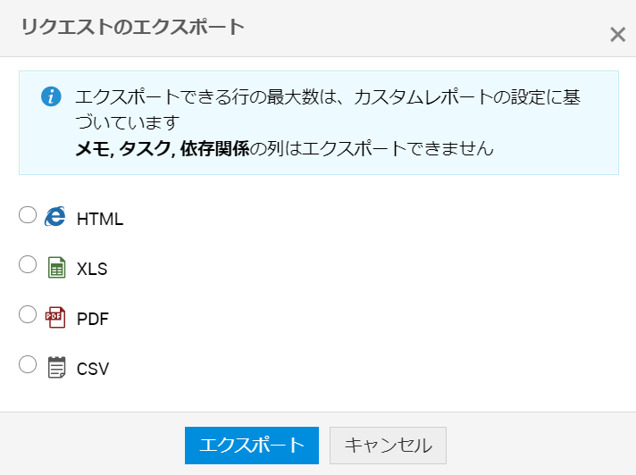Click the XLS format label
The image size is (636, 475).
[x=92, y=269]
